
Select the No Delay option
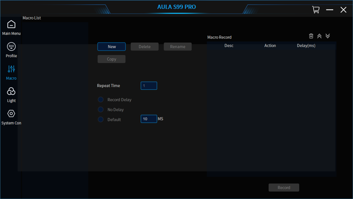point(101,110)
